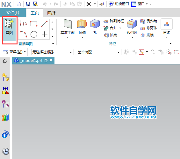Open the Window (窗口) menu
The height and width of the screenshot is (159, 180).
139,4
